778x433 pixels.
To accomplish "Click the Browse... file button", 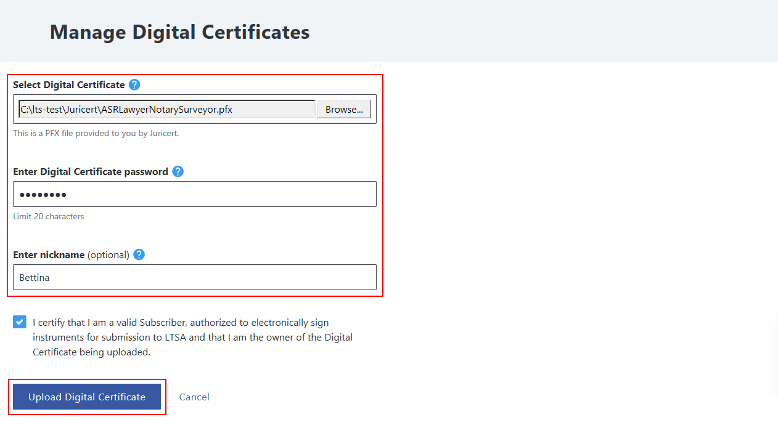I will [x=344, y=109].
